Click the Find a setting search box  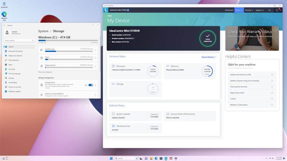tap(19, 40)
